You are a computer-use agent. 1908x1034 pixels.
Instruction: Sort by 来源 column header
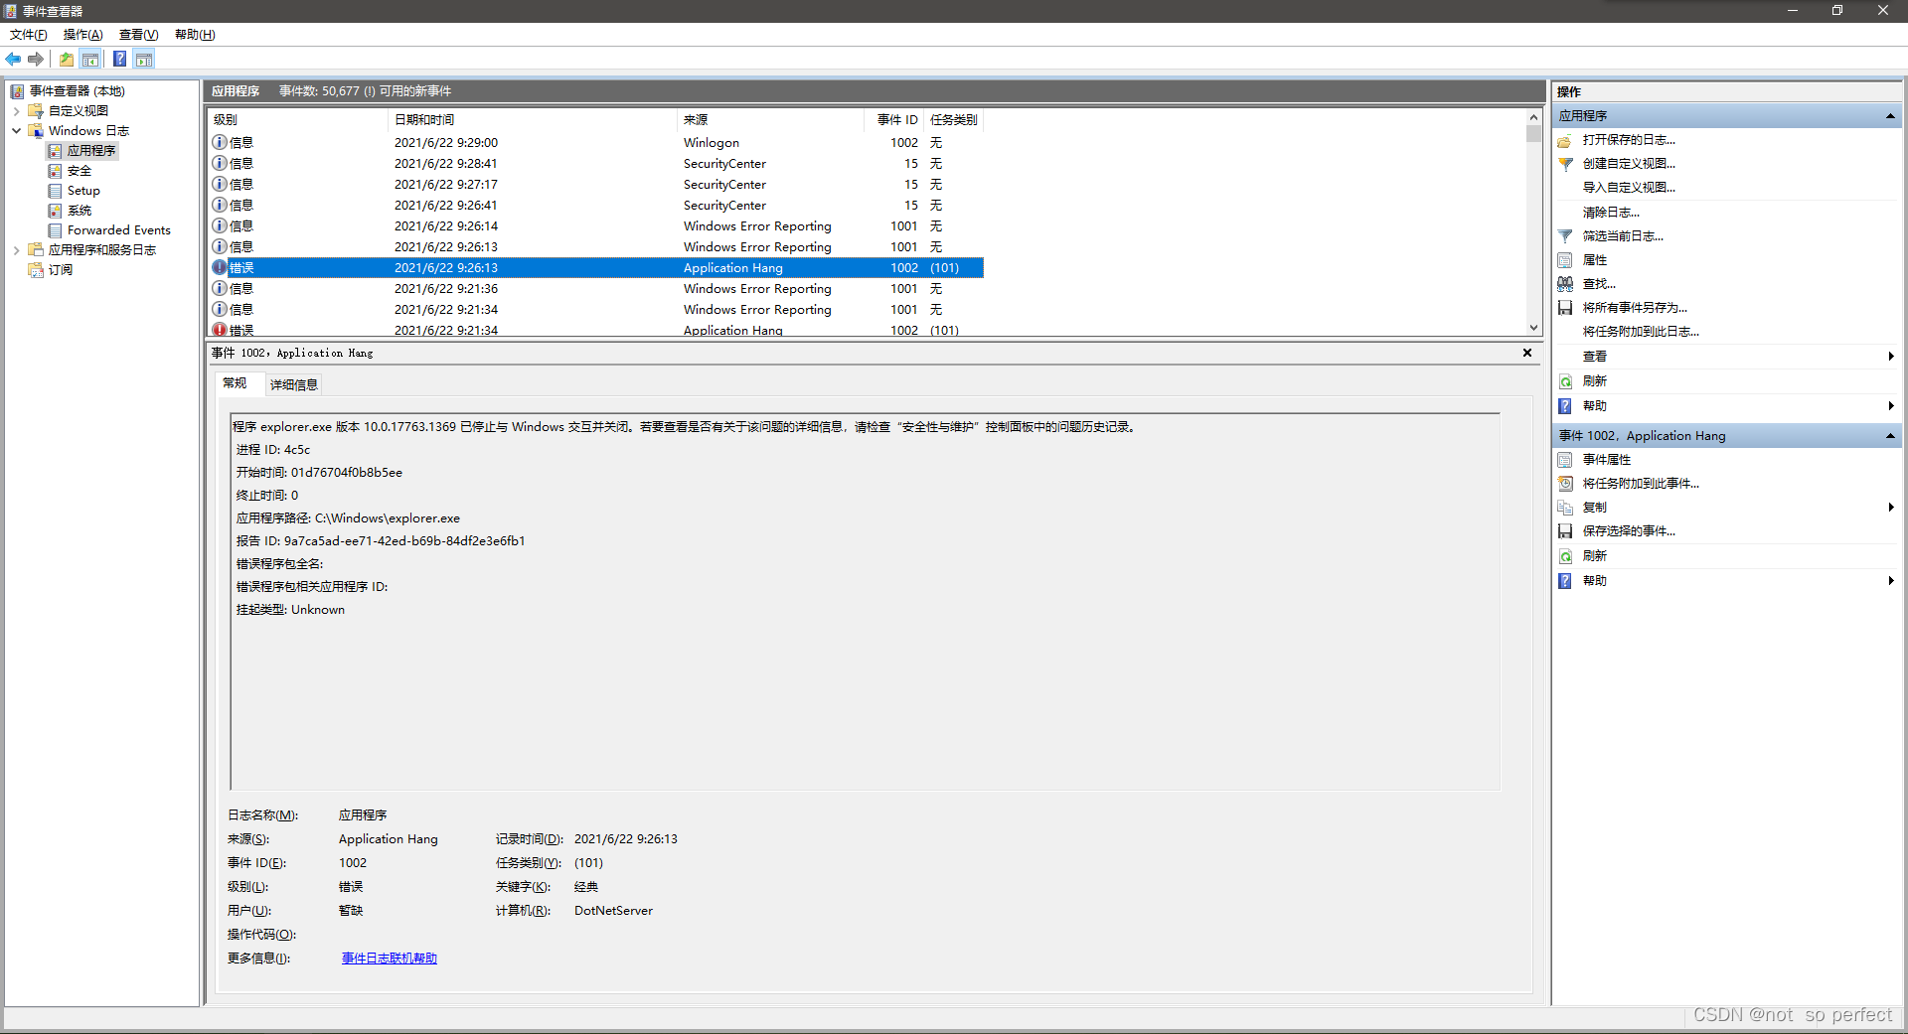tap(770, 120)
